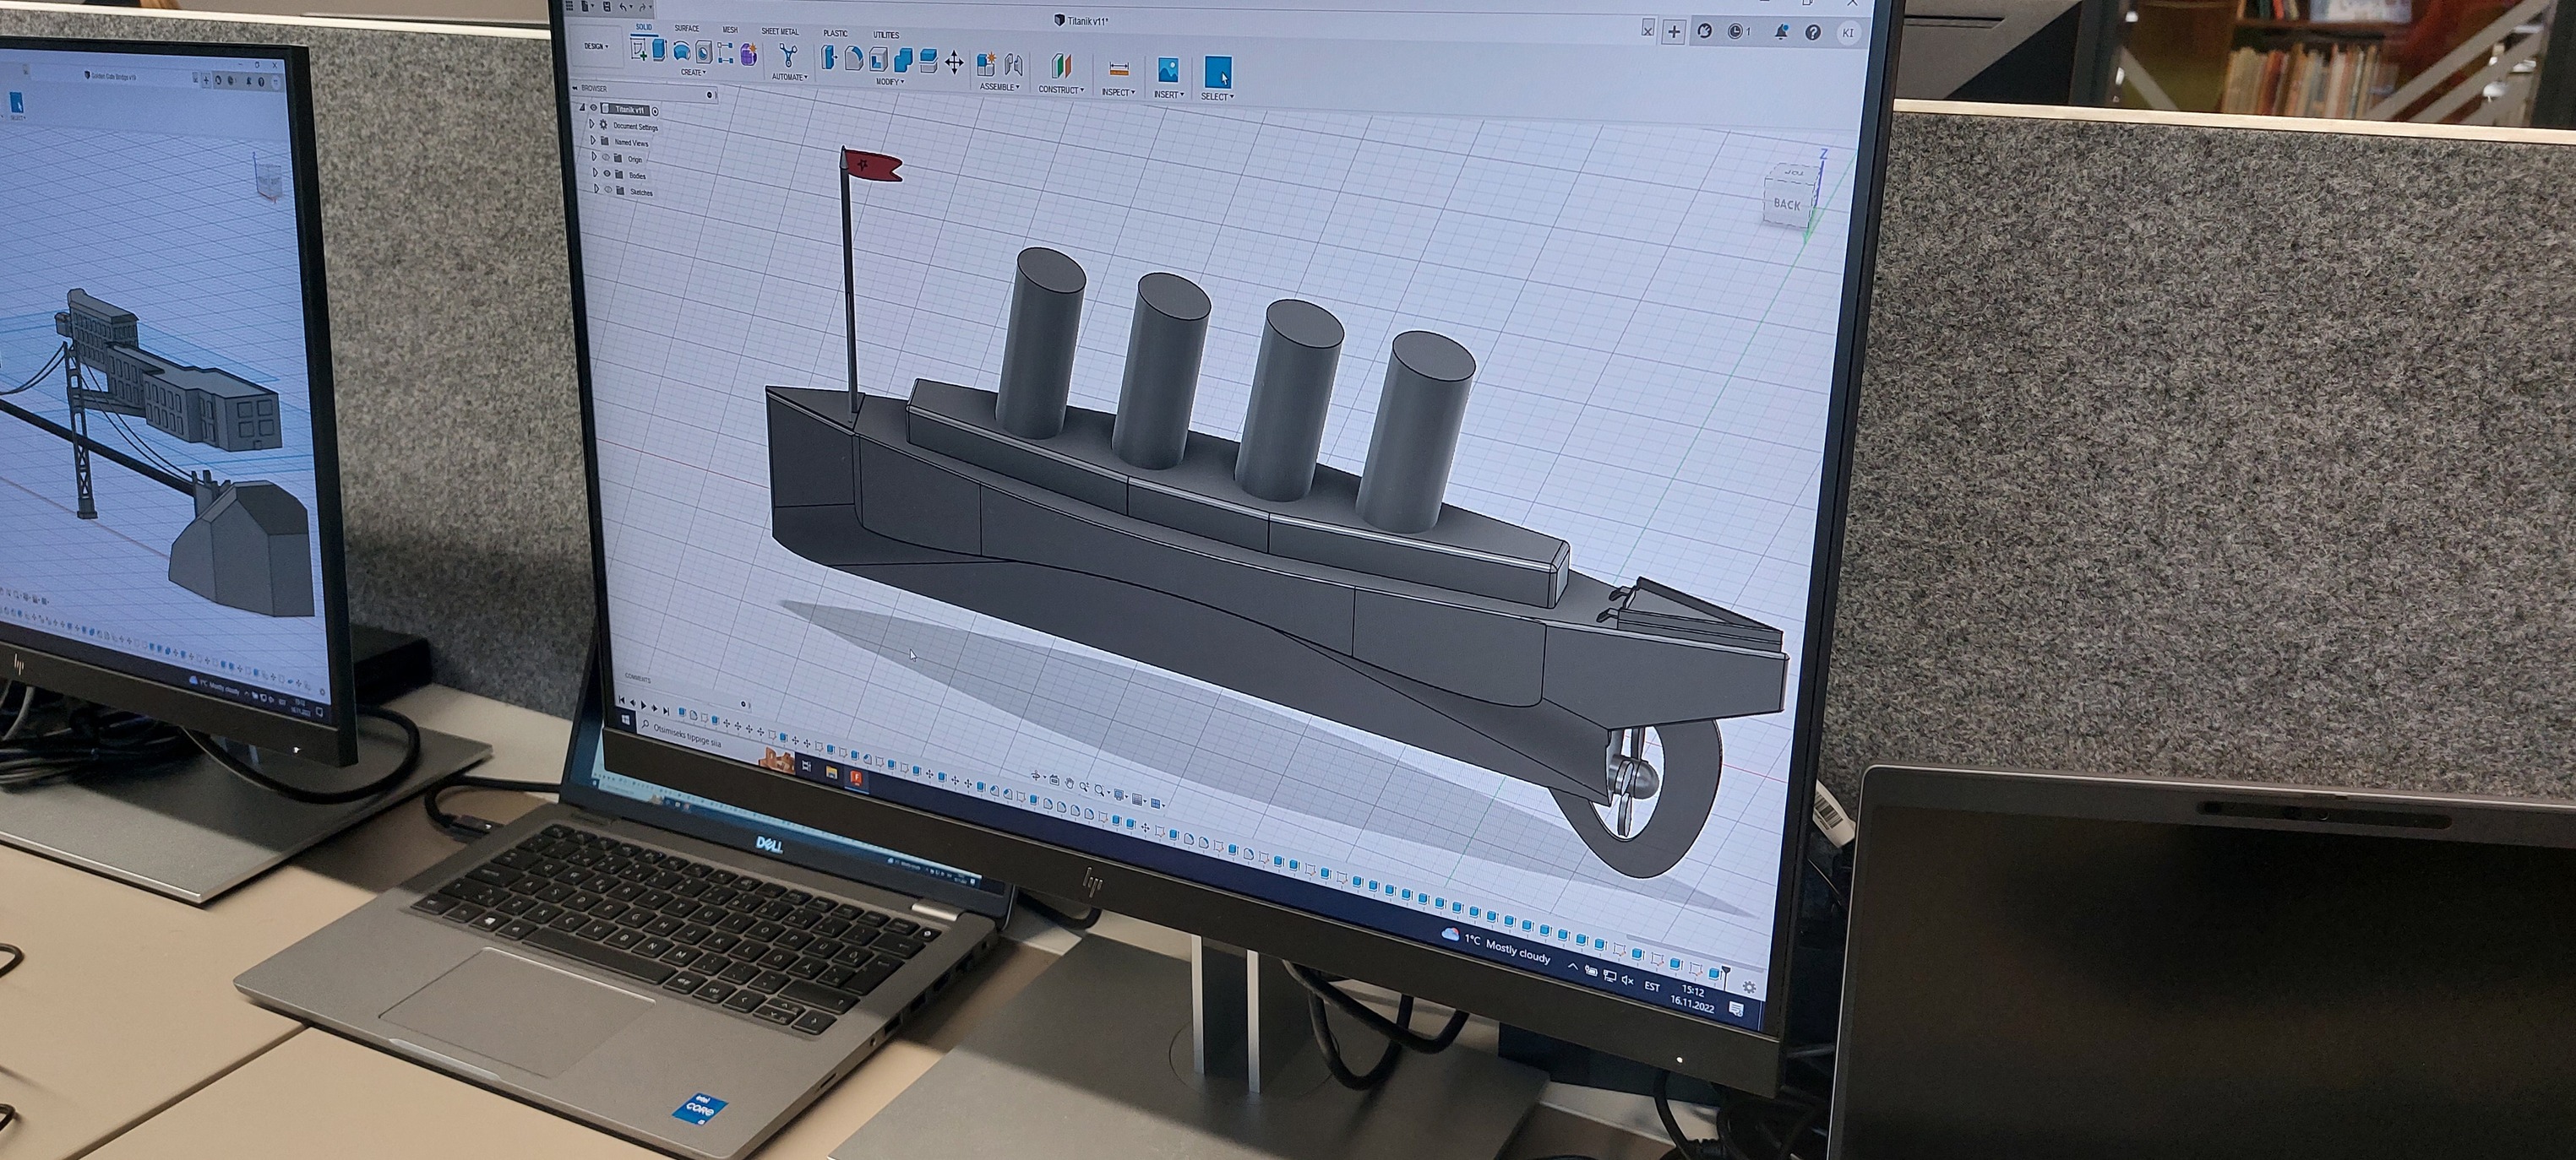Select the Joint tool
Viewport: 2576px width, 1160px height.
point(1014,65)
